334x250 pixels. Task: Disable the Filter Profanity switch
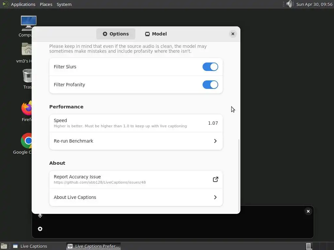coord(210,85)
